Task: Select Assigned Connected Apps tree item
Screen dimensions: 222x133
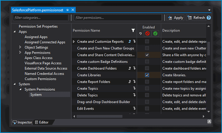Action: point(45,42)
